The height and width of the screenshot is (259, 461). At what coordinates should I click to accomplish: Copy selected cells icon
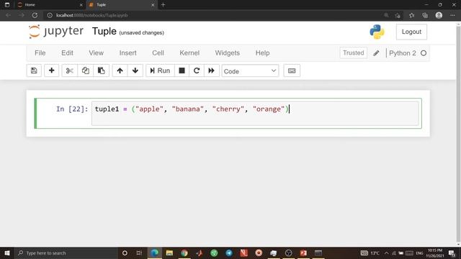click(86, 71)
